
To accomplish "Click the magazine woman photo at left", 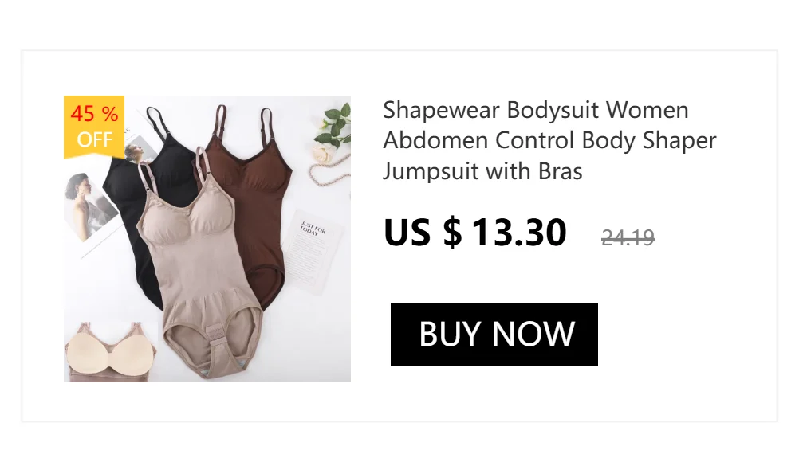I will point(89,206).
